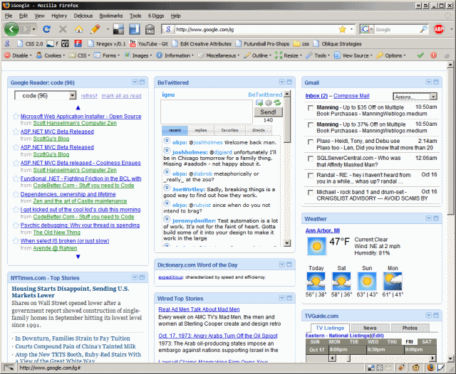Expand the Cookies developer toolbar menu
The height and width of the screenshot is (374, 456).
(x=51, y=55)
